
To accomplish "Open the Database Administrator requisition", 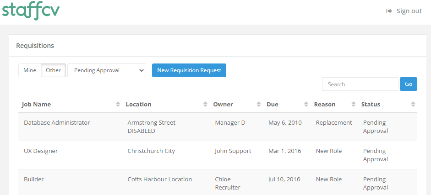I will coord(57,123).
